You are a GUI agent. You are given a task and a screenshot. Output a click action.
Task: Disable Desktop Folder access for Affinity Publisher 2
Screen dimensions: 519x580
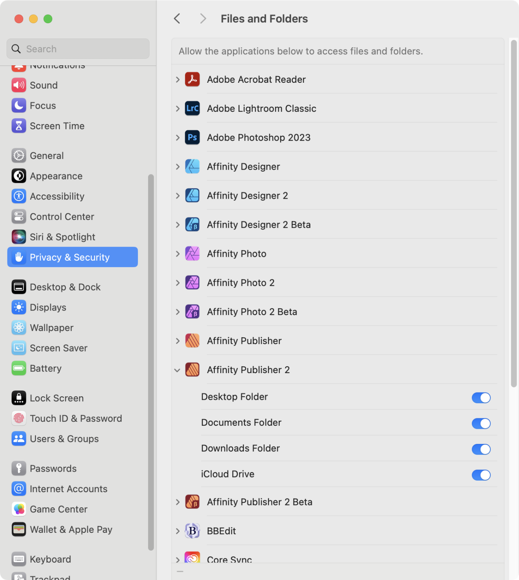click(x=481, y=397)
